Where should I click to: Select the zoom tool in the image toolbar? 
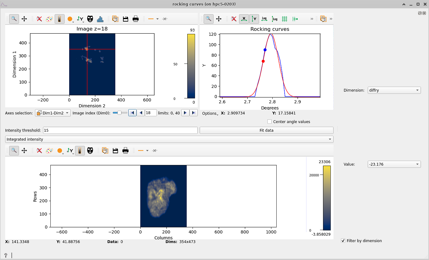click(14, 19)
